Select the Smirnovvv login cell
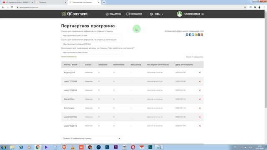267x150 pixels. 69,108
